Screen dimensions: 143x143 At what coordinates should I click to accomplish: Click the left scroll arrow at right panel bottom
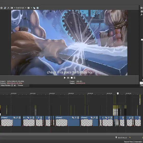pos(141,83)
